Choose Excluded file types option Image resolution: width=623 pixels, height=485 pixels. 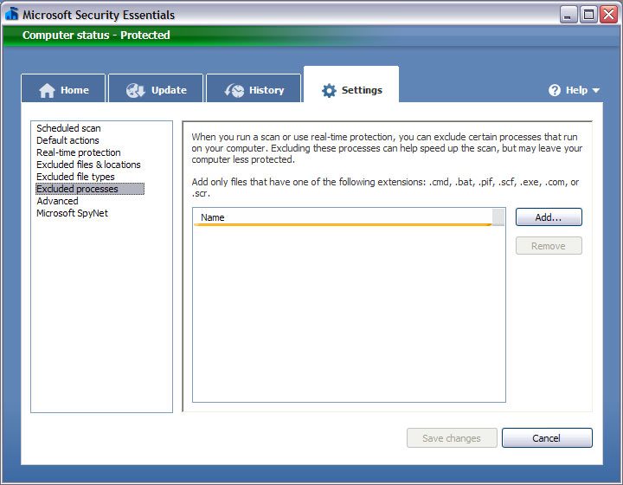click(x=75, y=177)
